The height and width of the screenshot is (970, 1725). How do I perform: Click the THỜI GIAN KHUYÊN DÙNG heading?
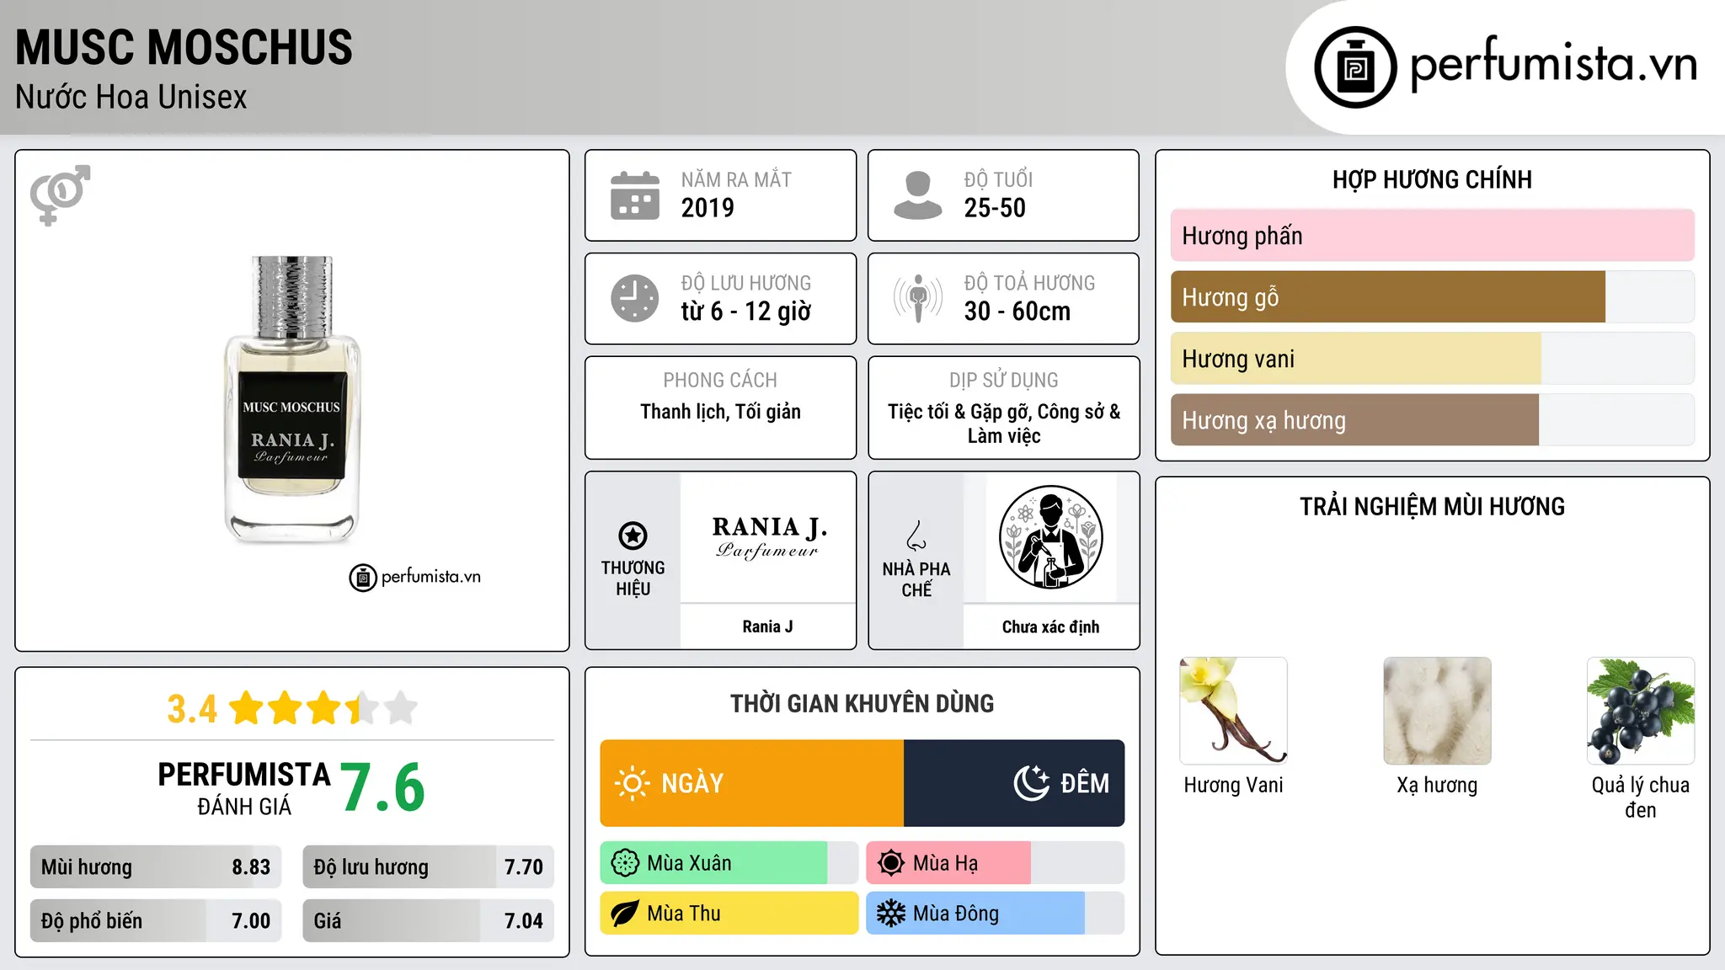tap(862, 704)
